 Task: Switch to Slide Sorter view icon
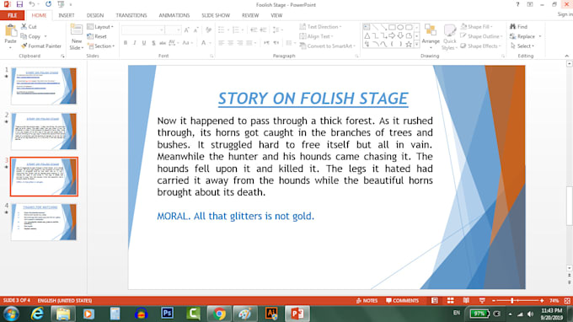coord(450,300)
